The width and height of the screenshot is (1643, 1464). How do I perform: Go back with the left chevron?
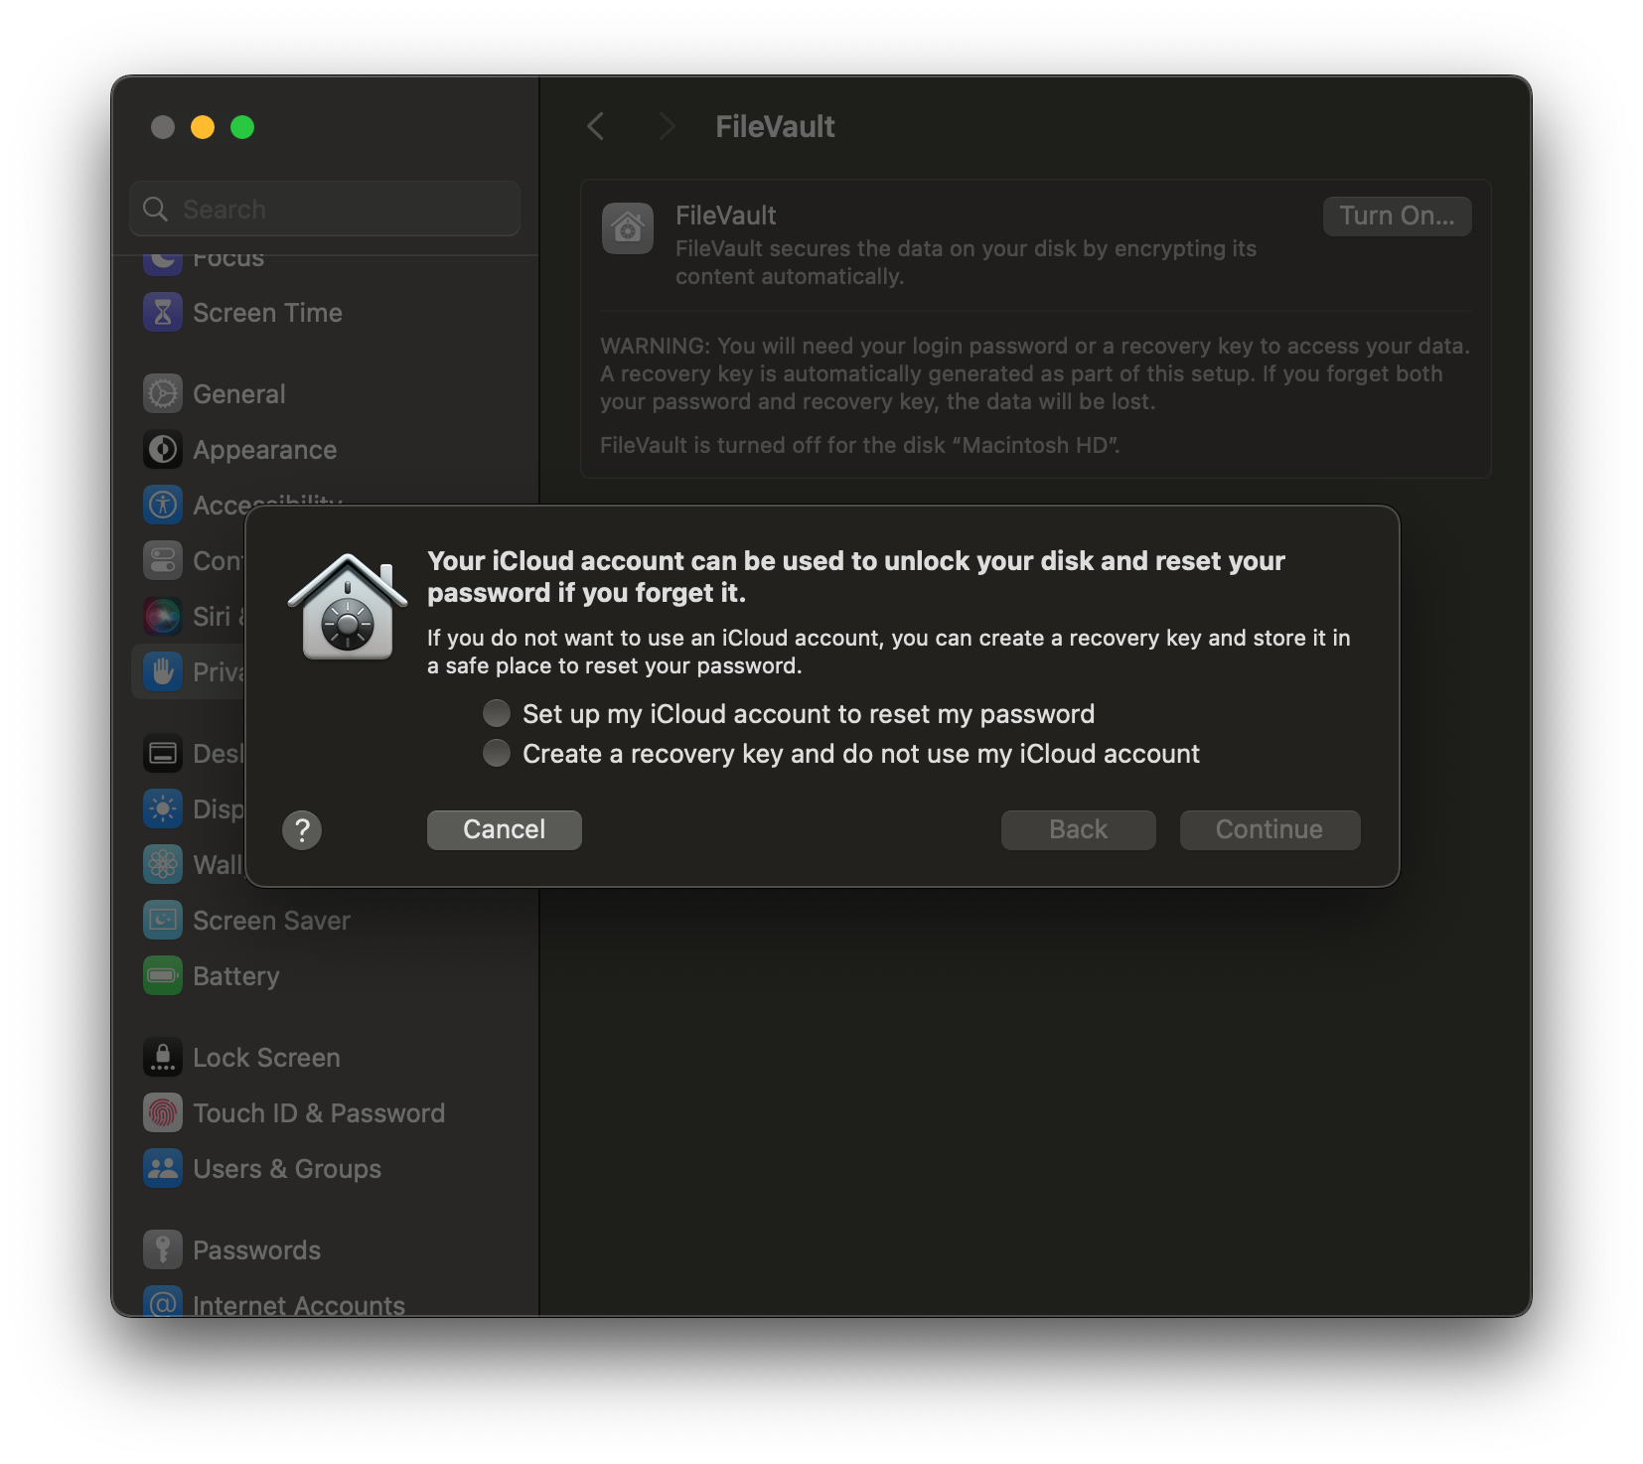[596, 126]
